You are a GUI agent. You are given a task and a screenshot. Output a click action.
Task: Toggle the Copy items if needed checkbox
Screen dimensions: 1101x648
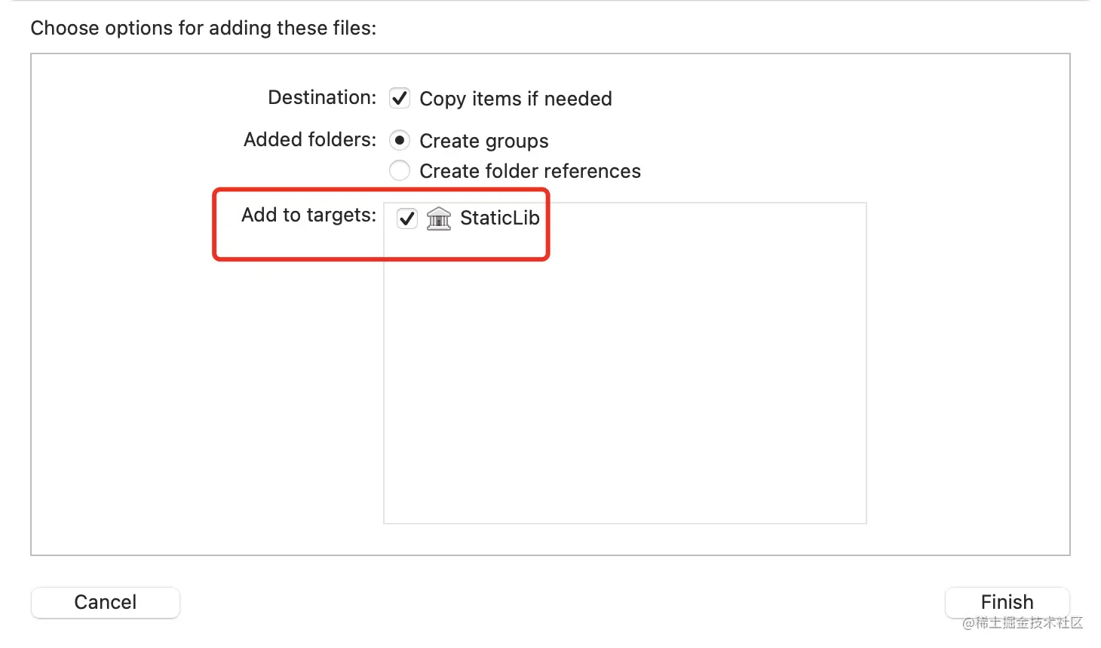tap(400, 99)
